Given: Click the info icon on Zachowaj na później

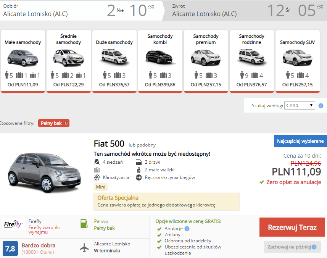Looking at the screenshot, I should 314,247.
